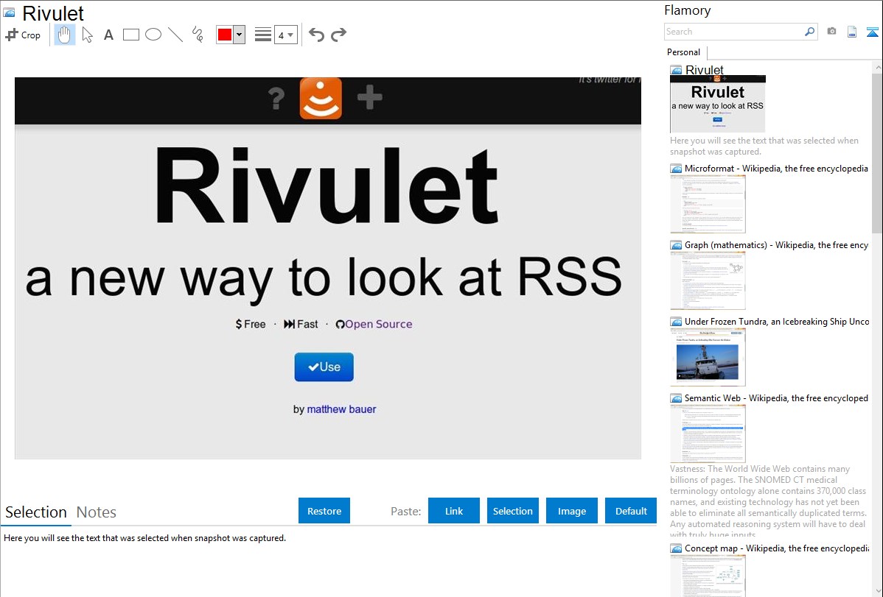Select the straight line tool
883x597 pixels.
pos(175,35)
